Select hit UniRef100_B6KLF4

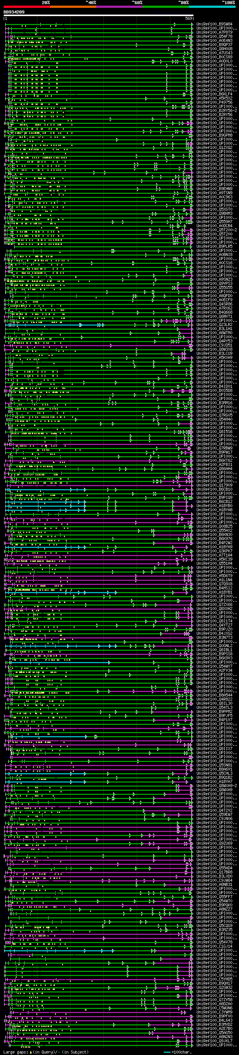pos(214,94)
